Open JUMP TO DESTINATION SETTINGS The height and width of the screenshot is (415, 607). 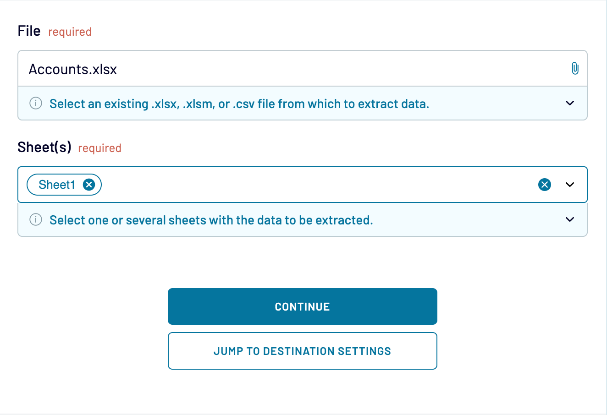point(303,351)
